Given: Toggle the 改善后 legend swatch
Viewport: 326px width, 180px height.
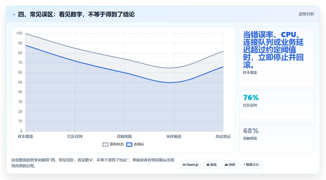Looking at the screenshot, I should (x=129, y=144).
